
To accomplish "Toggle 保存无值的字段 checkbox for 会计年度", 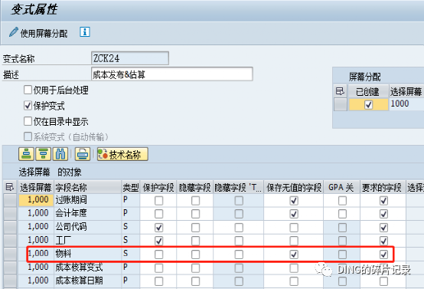I will pyautogui.click(x=294, y=214).
